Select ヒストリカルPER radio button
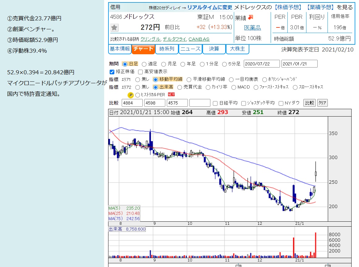Image resolution: width=359 pixels, height=267 pixels. tap(137, 95)
